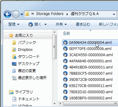
Task: Select お気に入り in the navigation pane
Action: 24,35
